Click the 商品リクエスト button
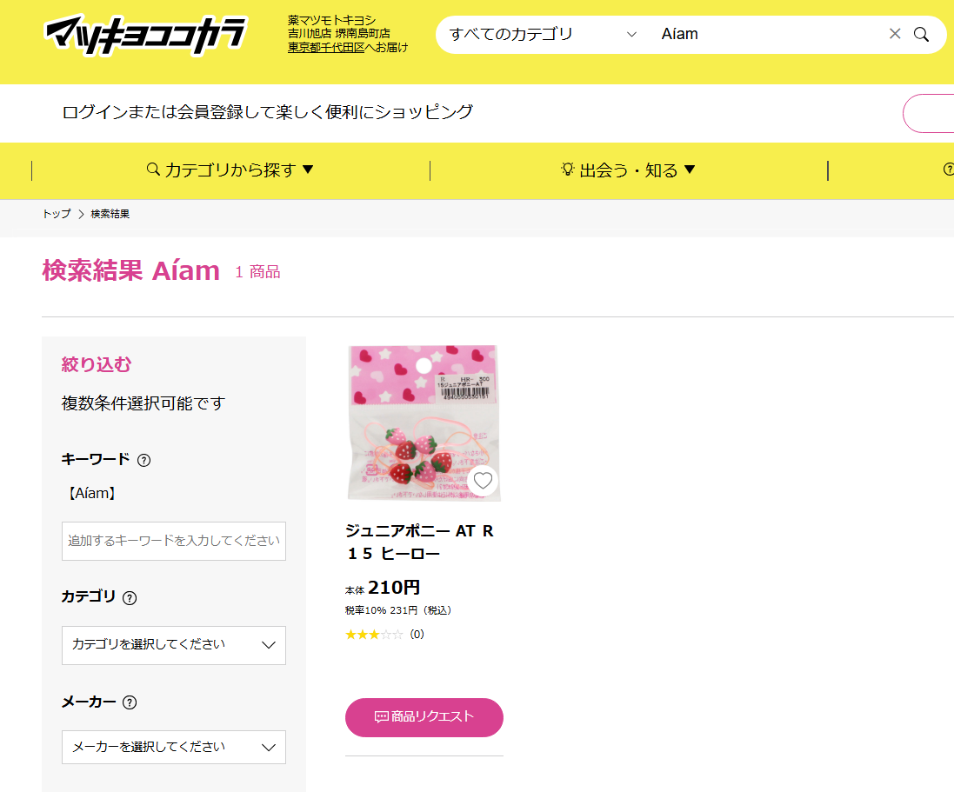The image size is (954, 792). tap(424, 717)
